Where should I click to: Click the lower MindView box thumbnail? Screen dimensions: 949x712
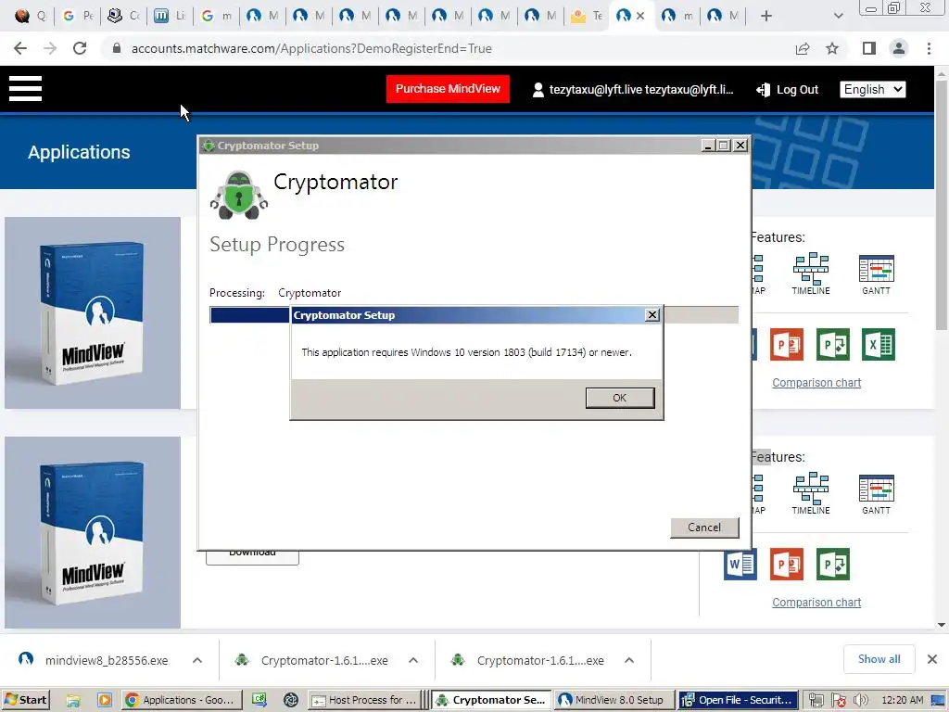pos(93,532)
